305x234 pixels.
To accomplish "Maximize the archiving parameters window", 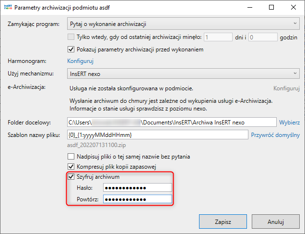I will [x=271, y=8].
